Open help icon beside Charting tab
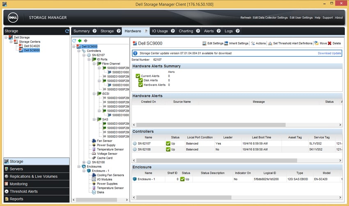The height and width of the screenshot is (206, 349). [x=198, y=31]
